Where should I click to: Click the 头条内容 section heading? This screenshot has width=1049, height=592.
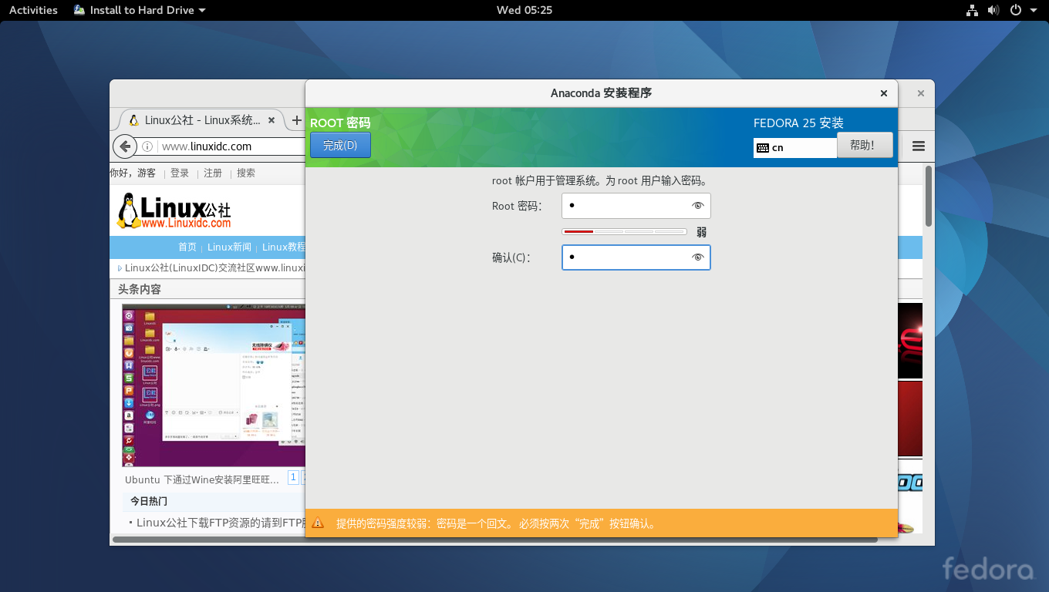click(x=140, y=289)
